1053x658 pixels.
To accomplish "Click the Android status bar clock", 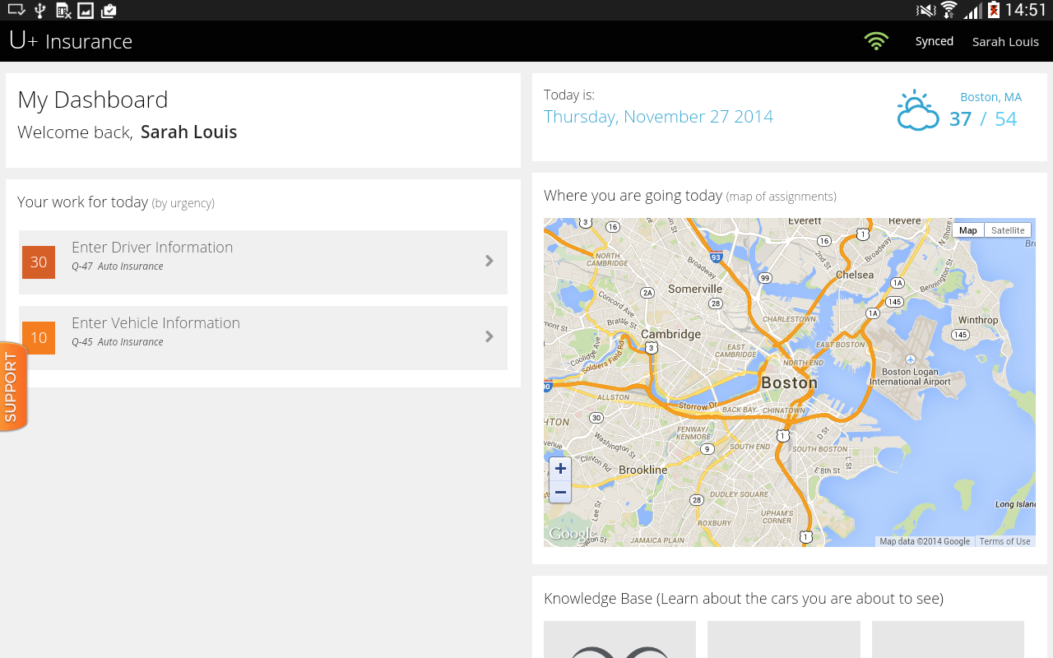I will 1025,10.
